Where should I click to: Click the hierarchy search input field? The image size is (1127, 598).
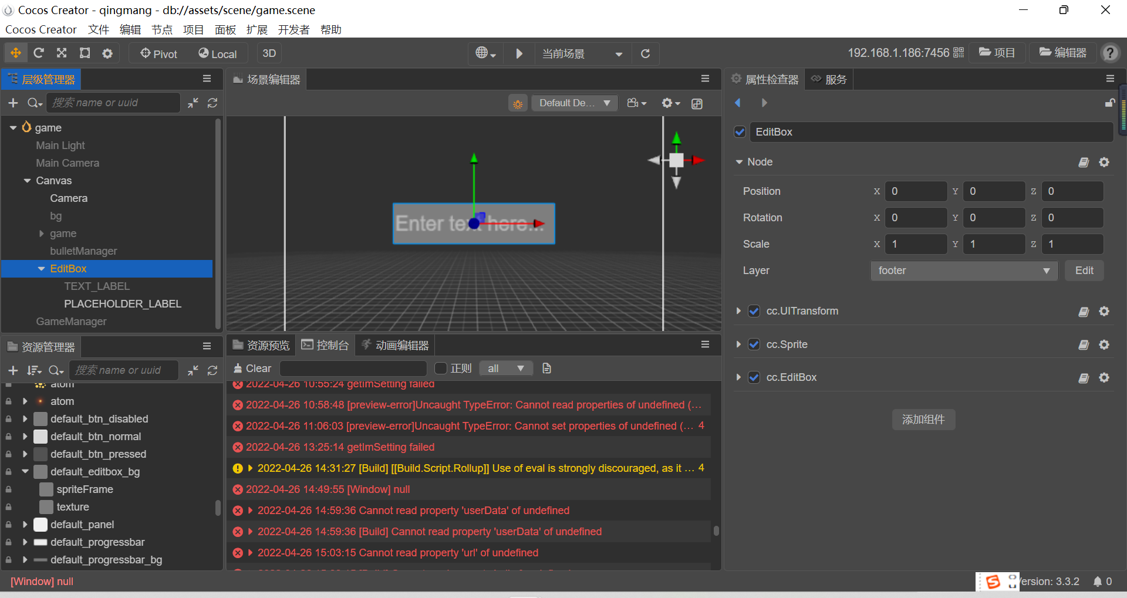pyautogui.click(x=113, y=103)
